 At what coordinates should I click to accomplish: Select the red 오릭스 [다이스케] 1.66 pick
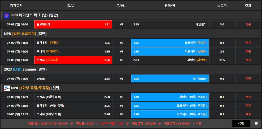[73, 60]
